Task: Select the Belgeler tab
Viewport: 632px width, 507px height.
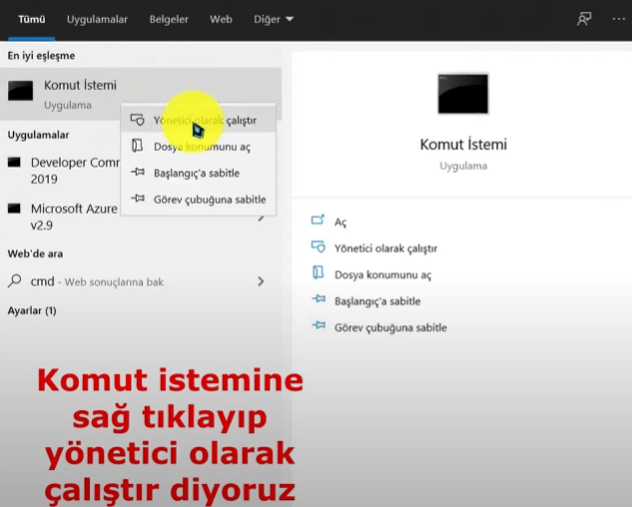Action: tap(169, 19)
